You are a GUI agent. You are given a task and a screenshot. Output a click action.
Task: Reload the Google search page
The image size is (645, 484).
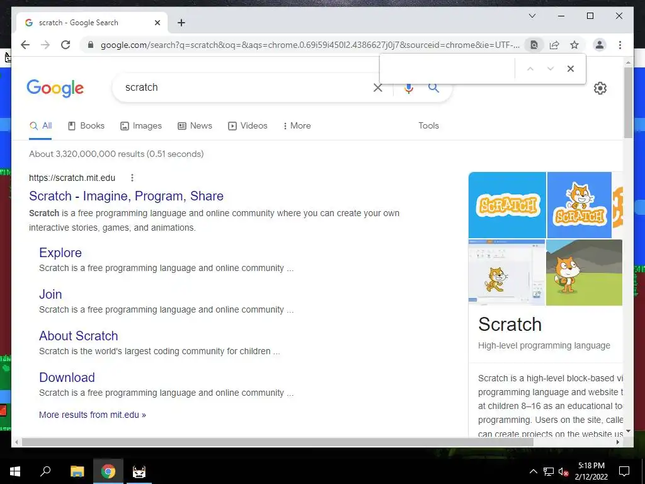(x=66, y=45)
